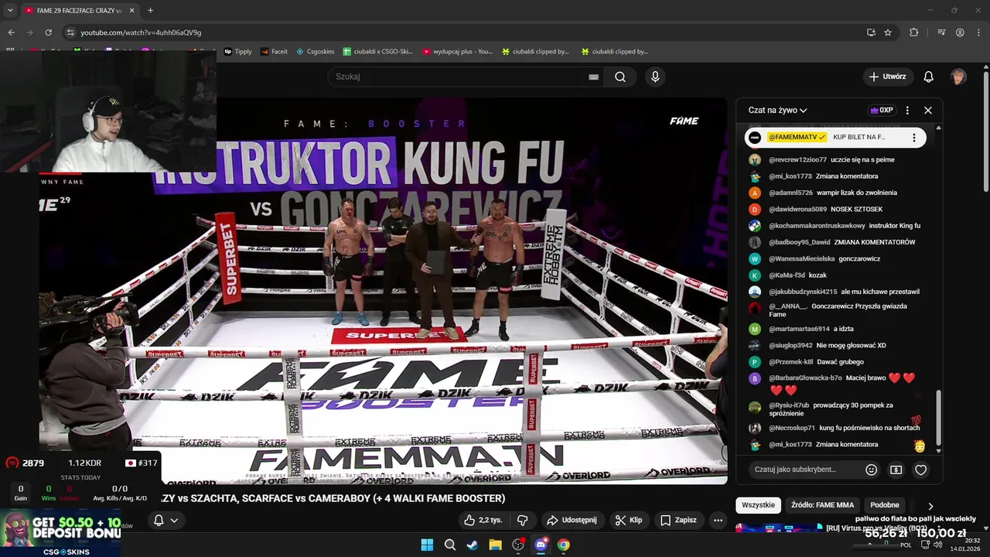Open File Explorer from taskbar

click(x=495, y=545)
